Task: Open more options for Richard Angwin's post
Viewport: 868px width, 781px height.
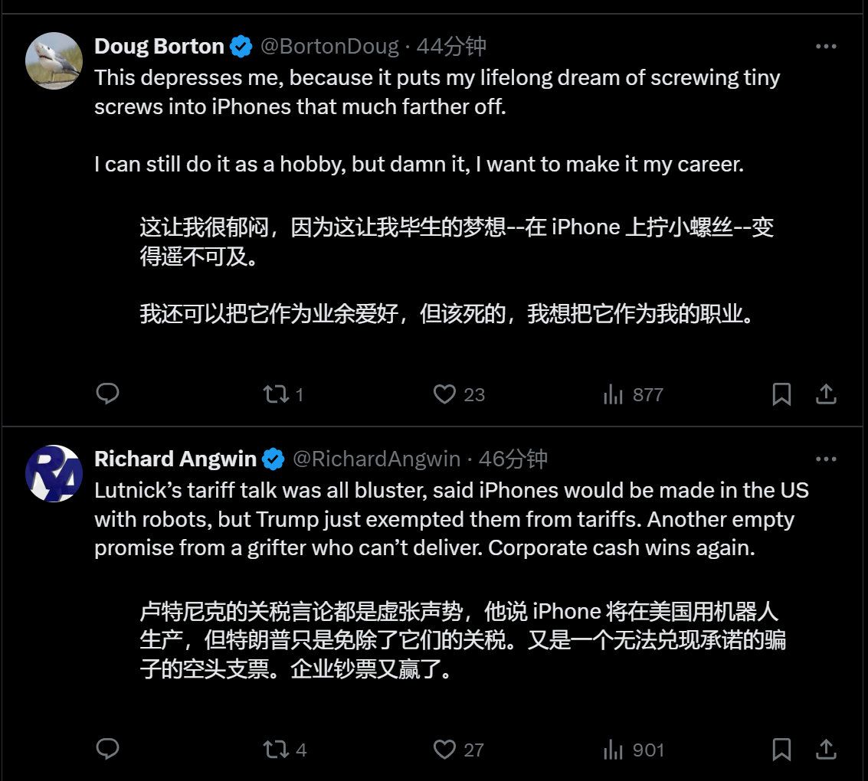Action: [x=826, y=459]
